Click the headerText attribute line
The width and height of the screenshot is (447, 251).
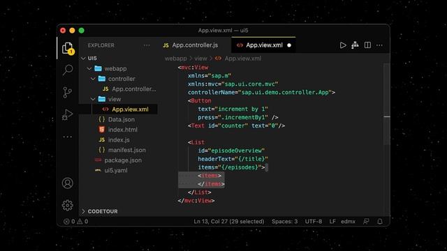pos(233,159)
